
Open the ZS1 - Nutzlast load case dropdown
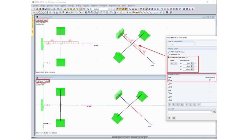click(109, 9)
